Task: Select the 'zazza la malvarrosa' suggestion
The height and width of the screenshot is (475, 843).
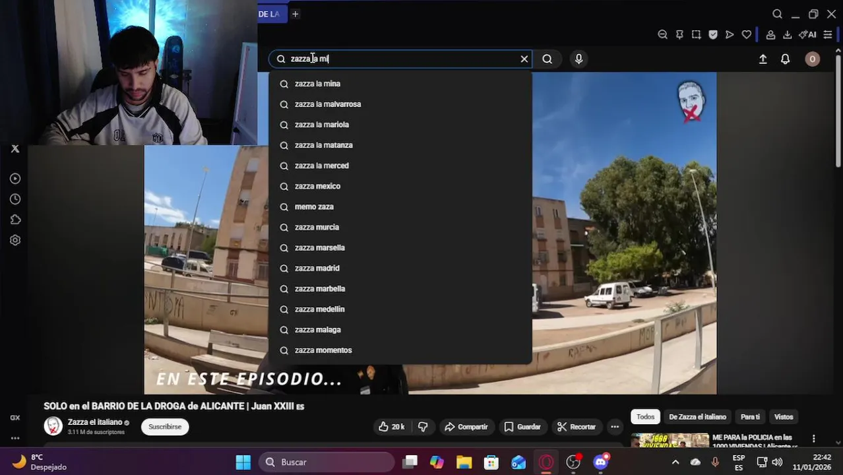Action: (x=400, y=104)
